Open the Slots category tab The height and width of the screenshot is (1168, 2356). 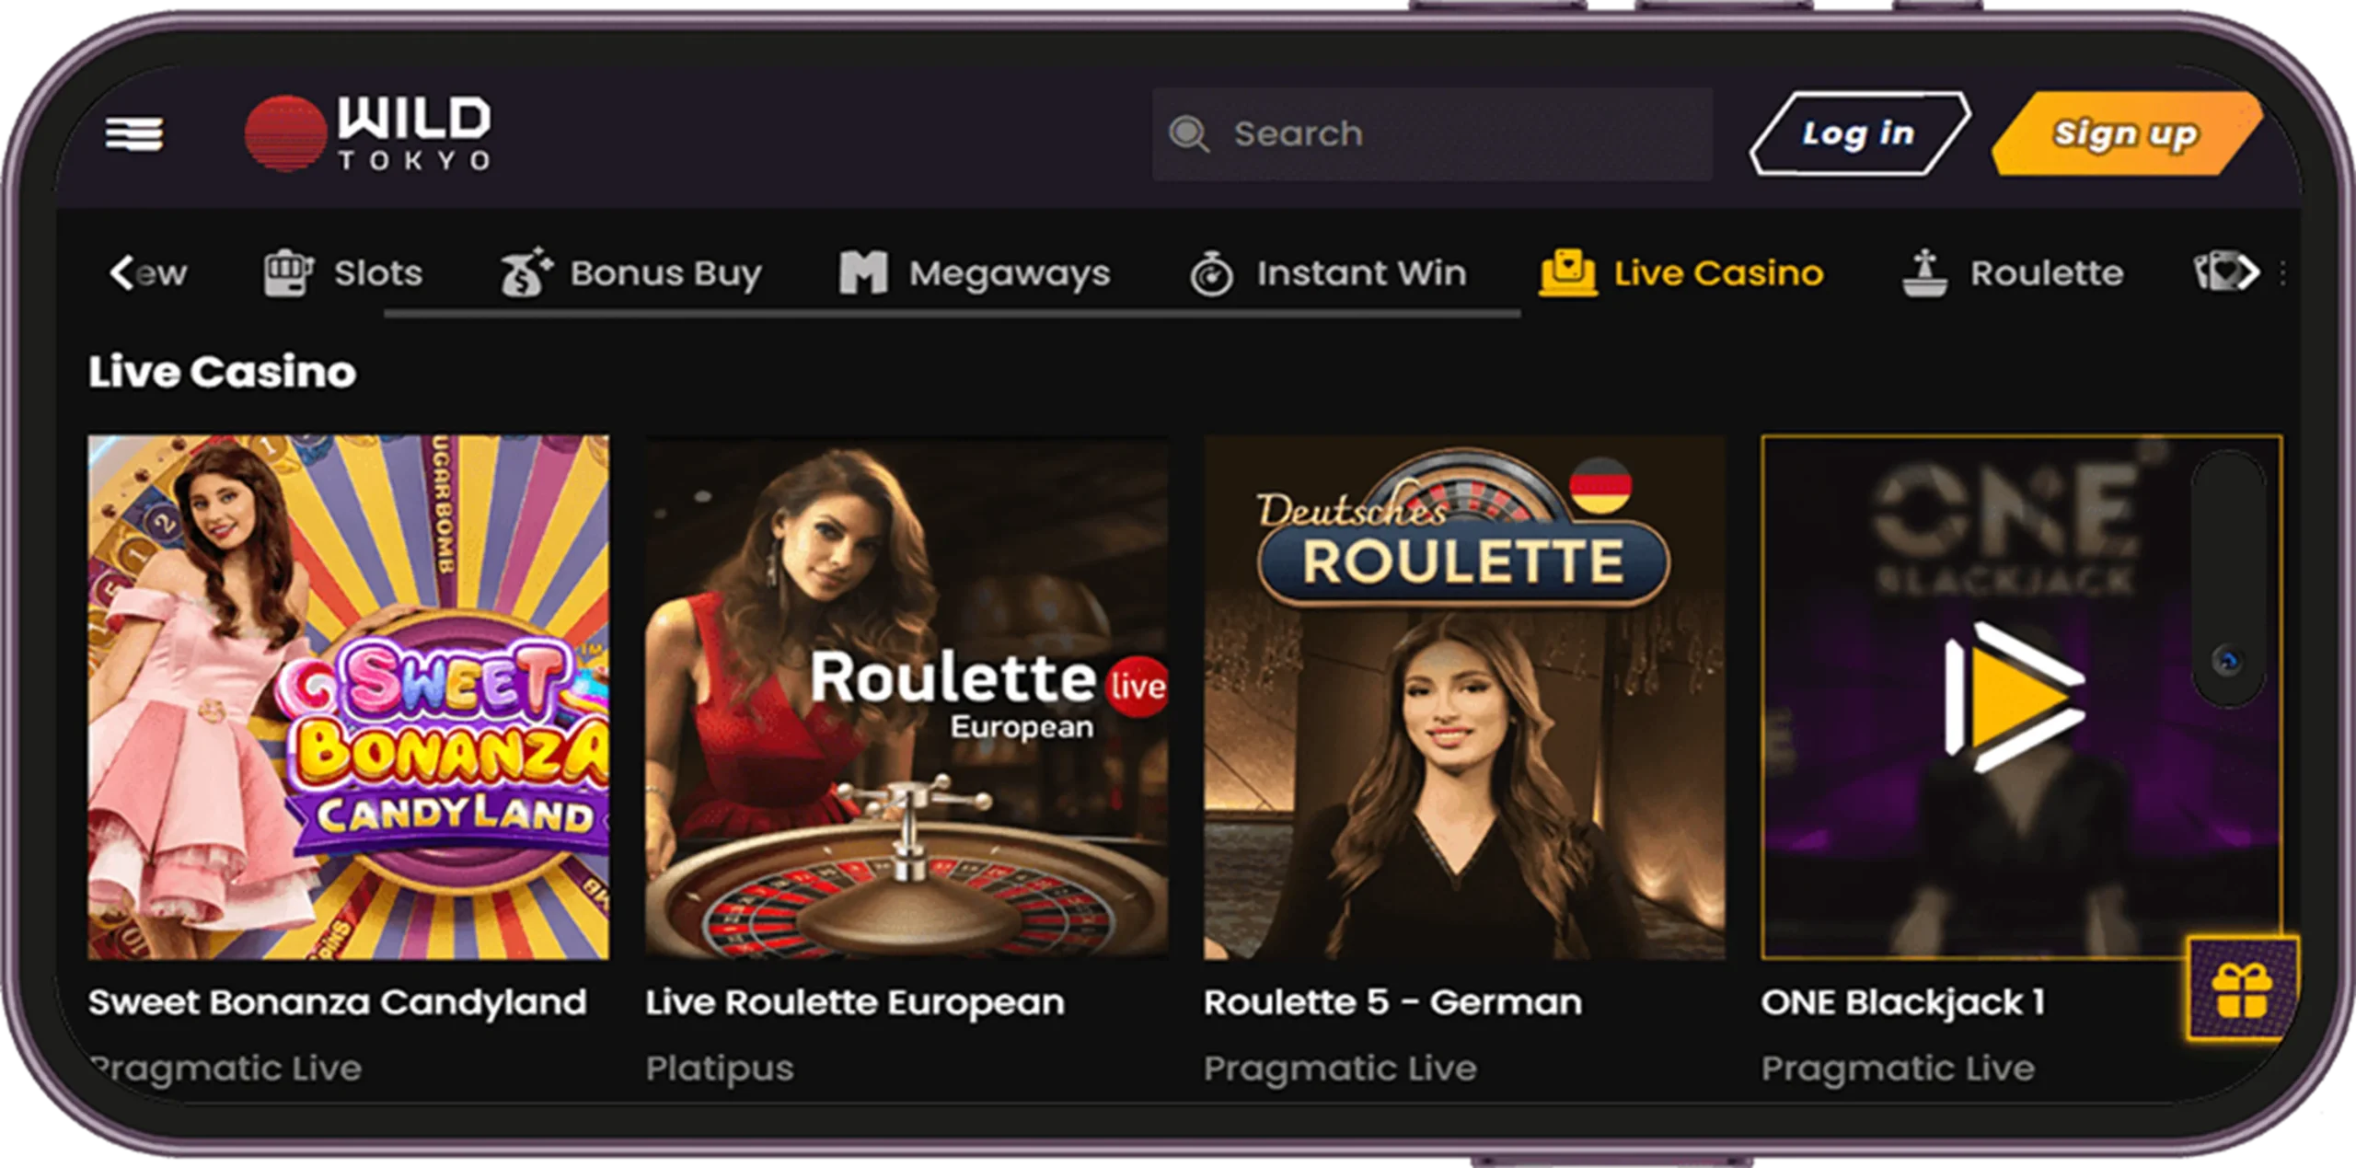pos(343,272)
